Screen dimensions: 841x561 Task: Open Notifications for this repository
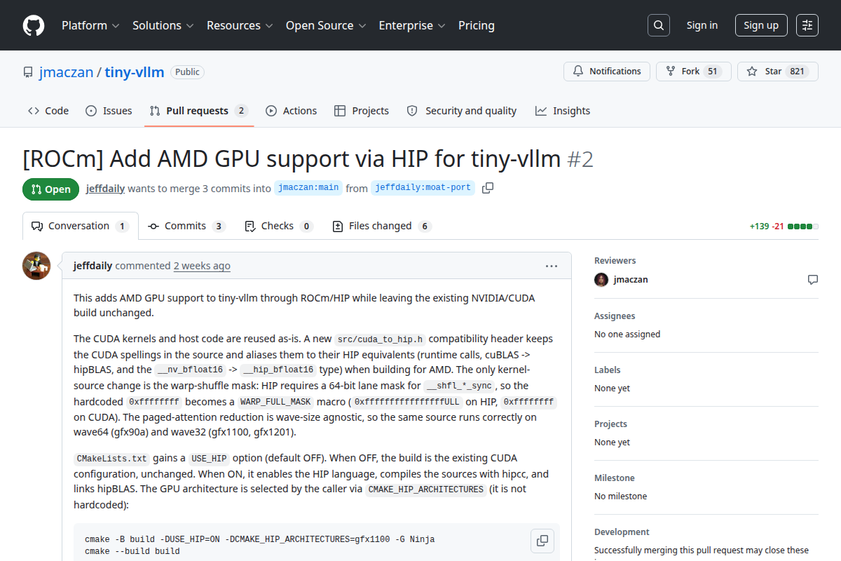point(607,72)
